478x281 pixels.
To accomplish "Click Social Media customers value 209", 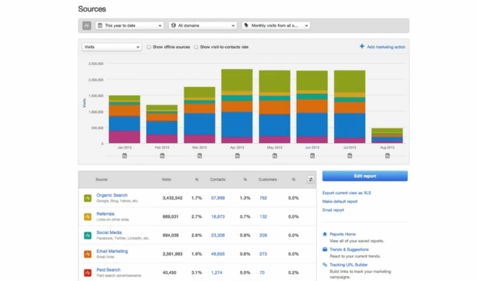I will 263,235.
